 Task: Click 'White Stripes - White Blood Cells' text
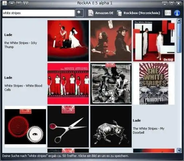pyautogui.click(x=23, y=88)
